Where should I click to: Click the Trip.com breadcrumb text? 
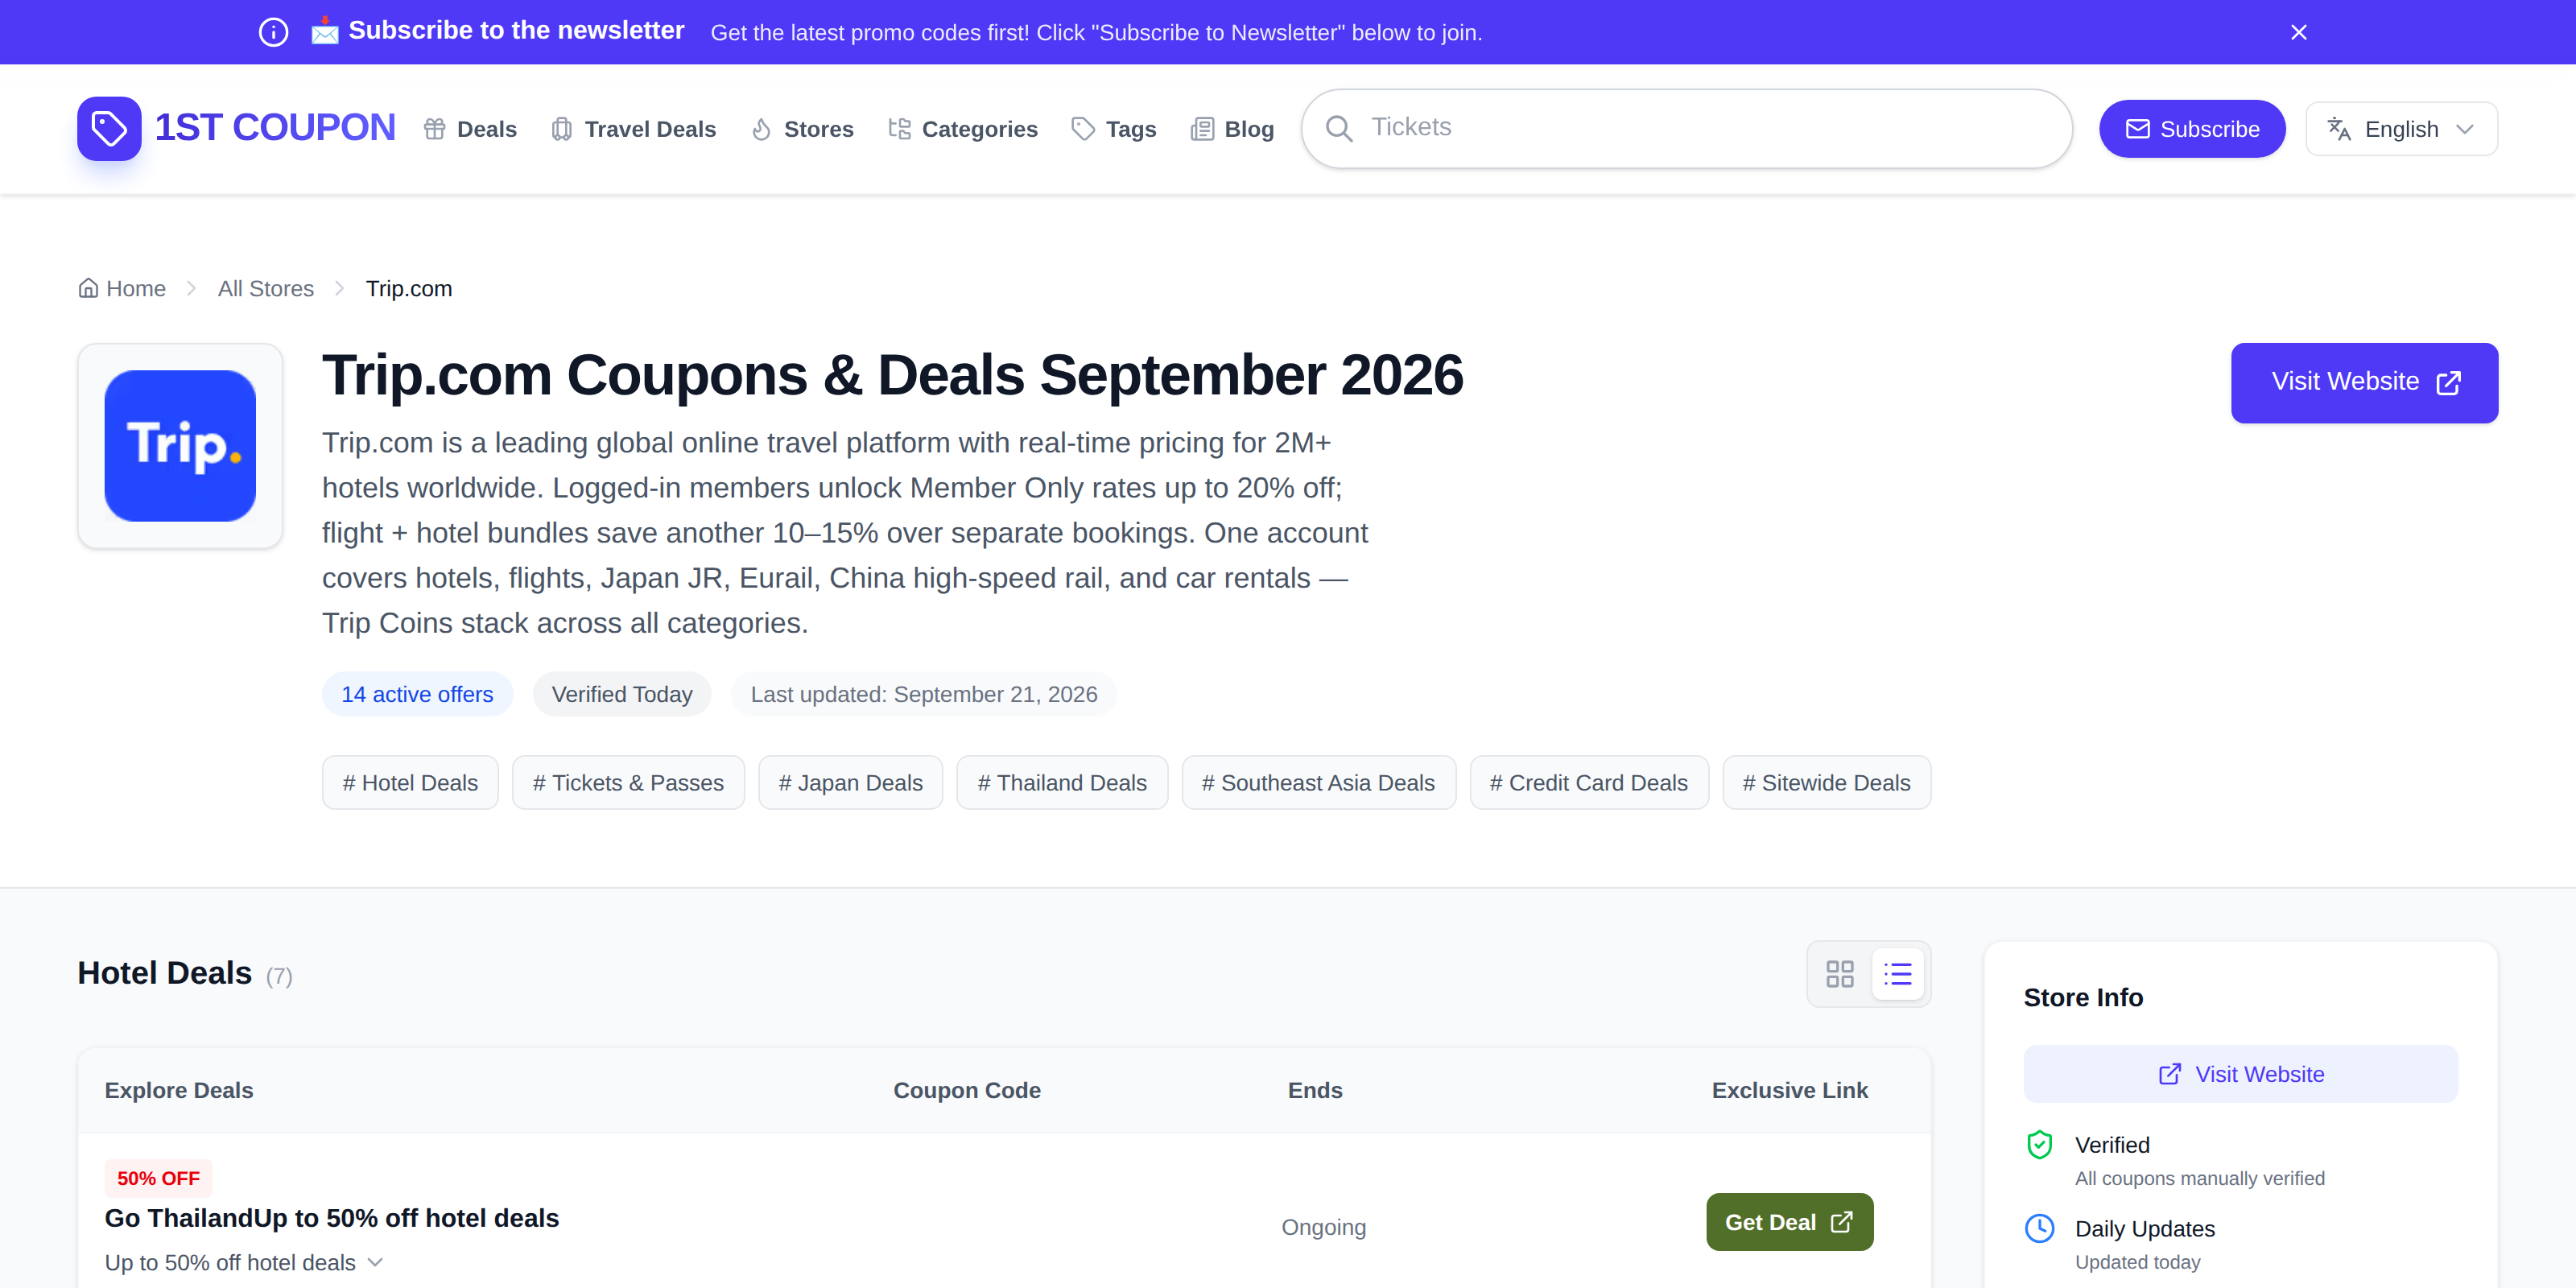(409, 288)
